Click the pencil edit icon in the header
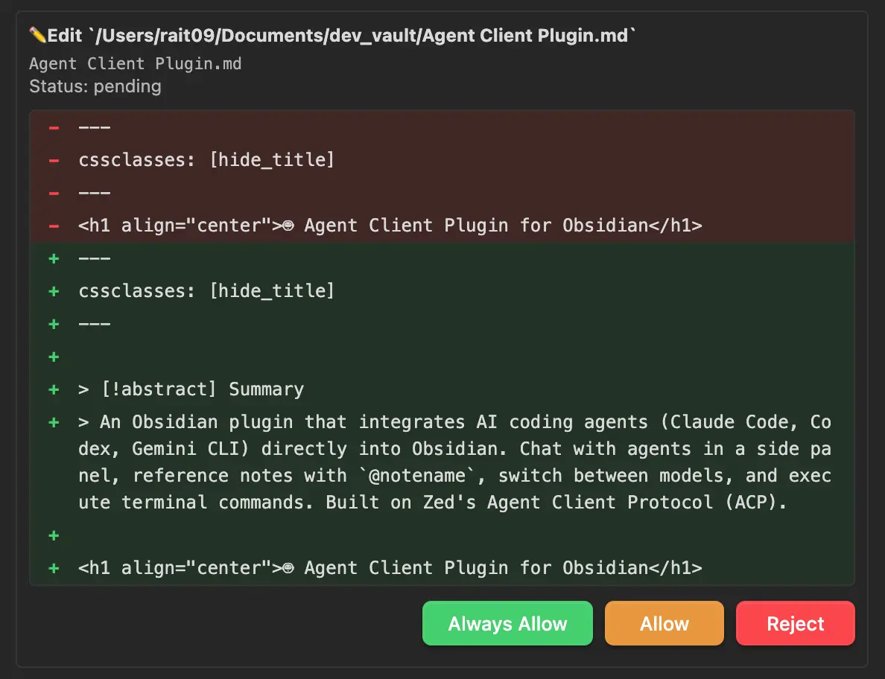885x679 pixels. pyautogui.click(x=36, y=34)
